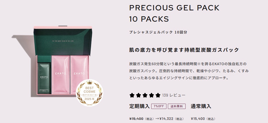The height and width of the screenshot is (123, 268).
Task: Click the プレシャスジェルパック 10回分 subtitle
Action: coord(158,32)
